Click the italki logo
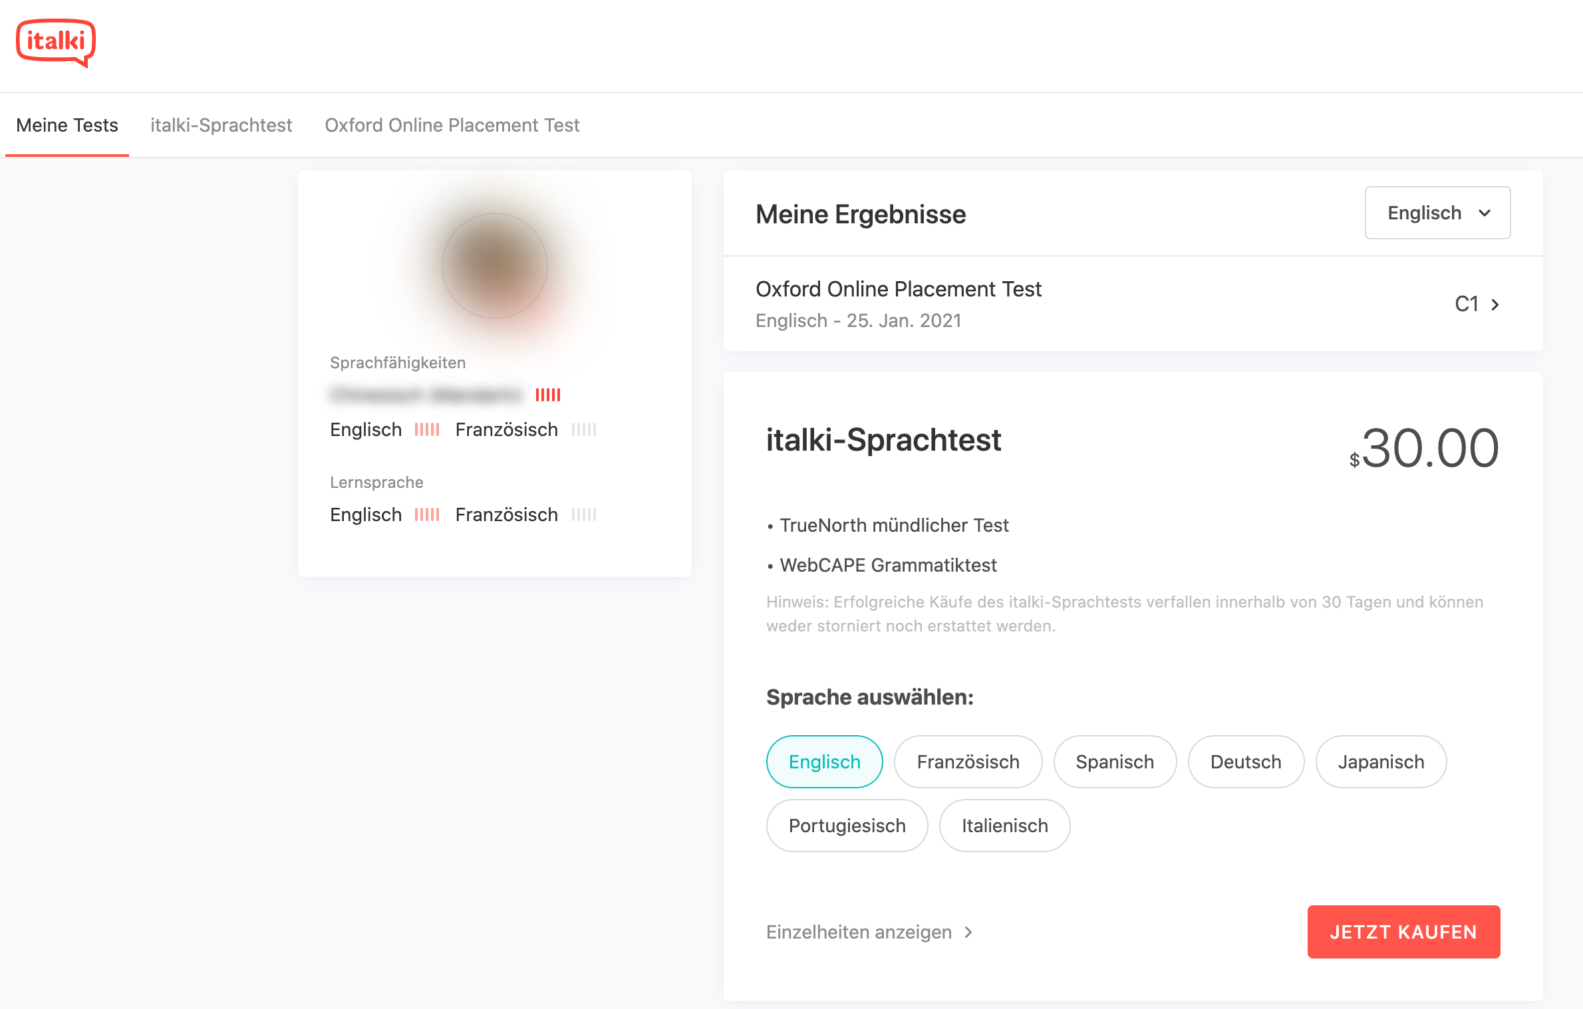The image size is (1583, 1009). [x=56, y=43]
